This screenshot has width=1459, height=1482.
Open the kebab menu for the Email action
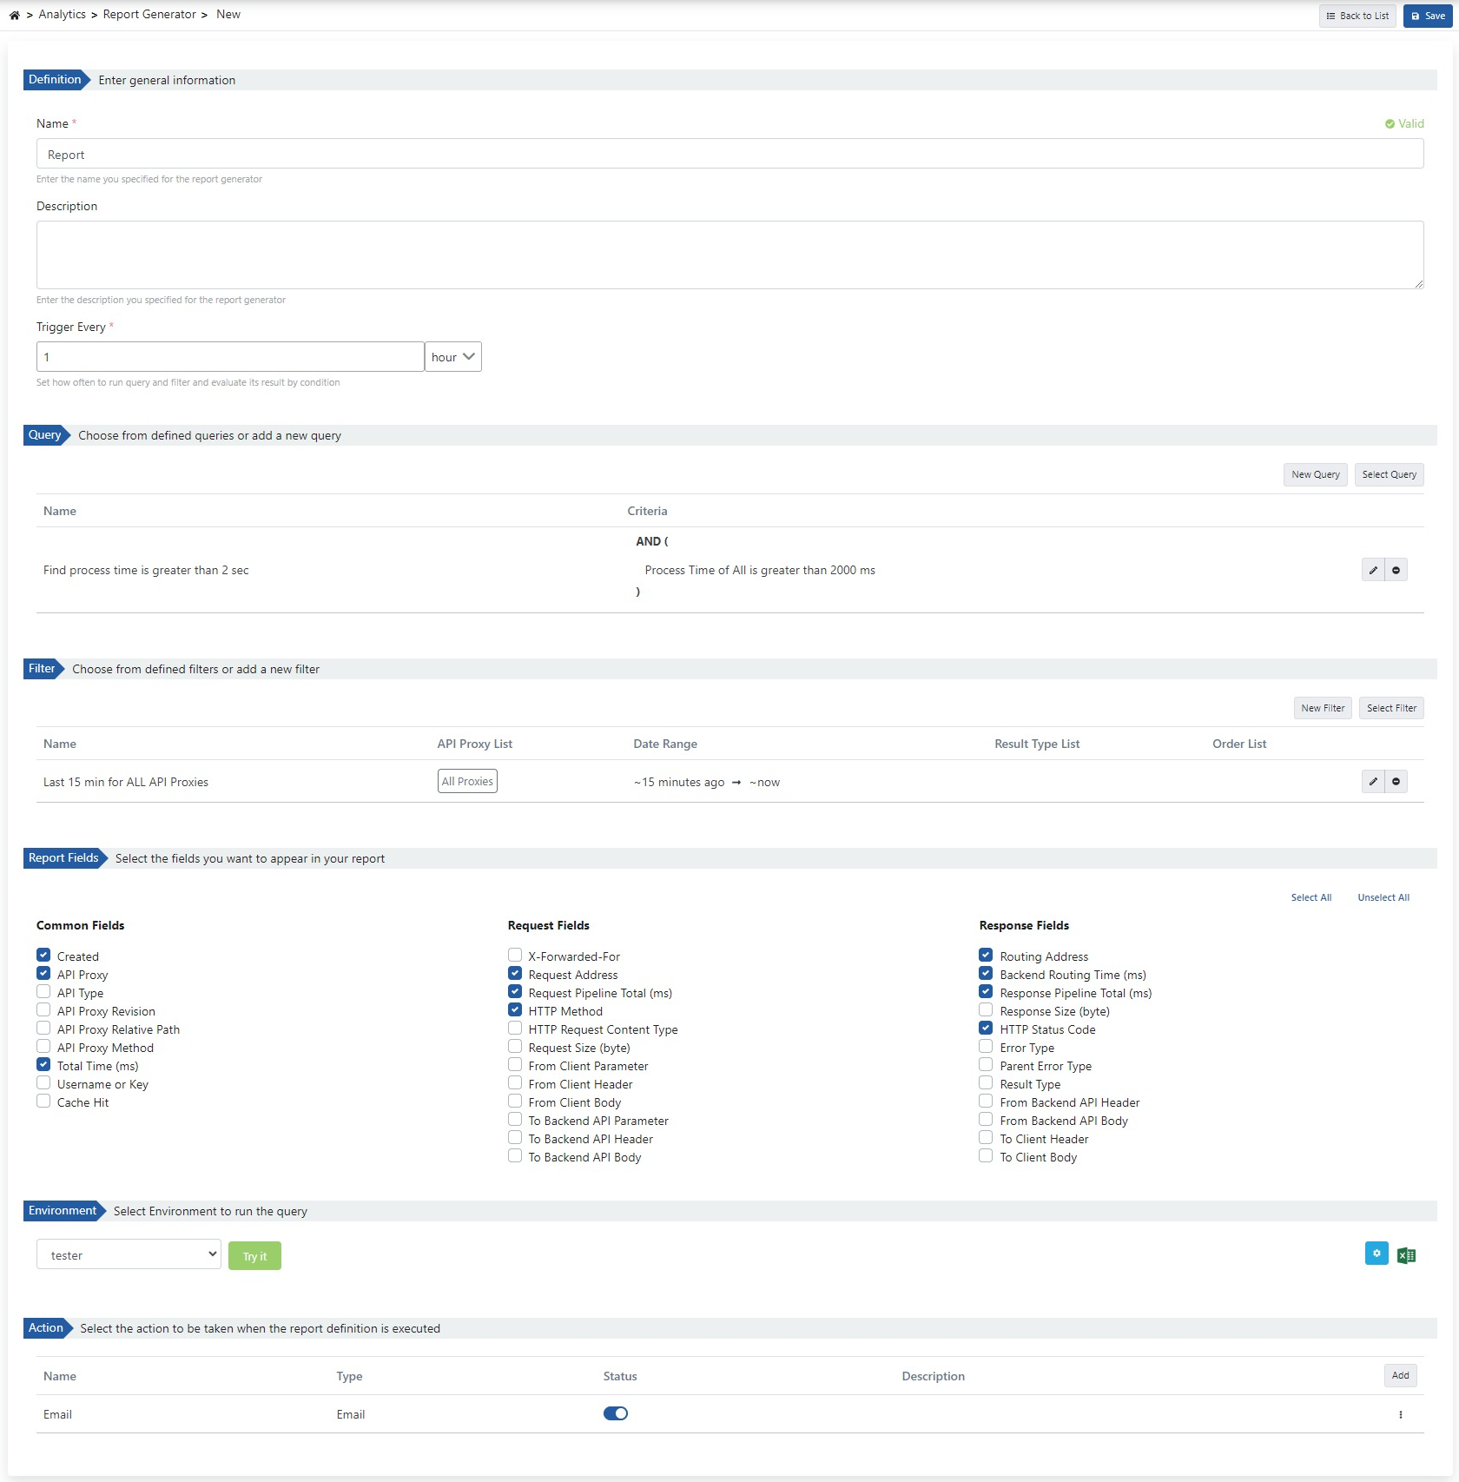point(1400,1414)
